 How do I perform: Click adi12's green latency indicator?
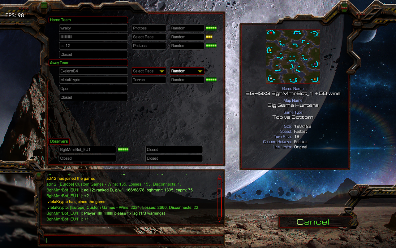coord(211,46)
